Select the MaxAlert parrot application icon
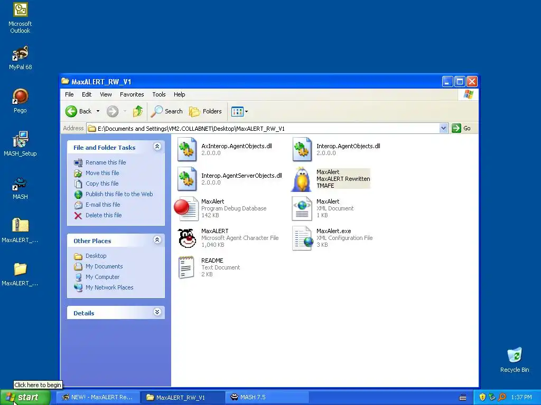 [x=301, y=179]
